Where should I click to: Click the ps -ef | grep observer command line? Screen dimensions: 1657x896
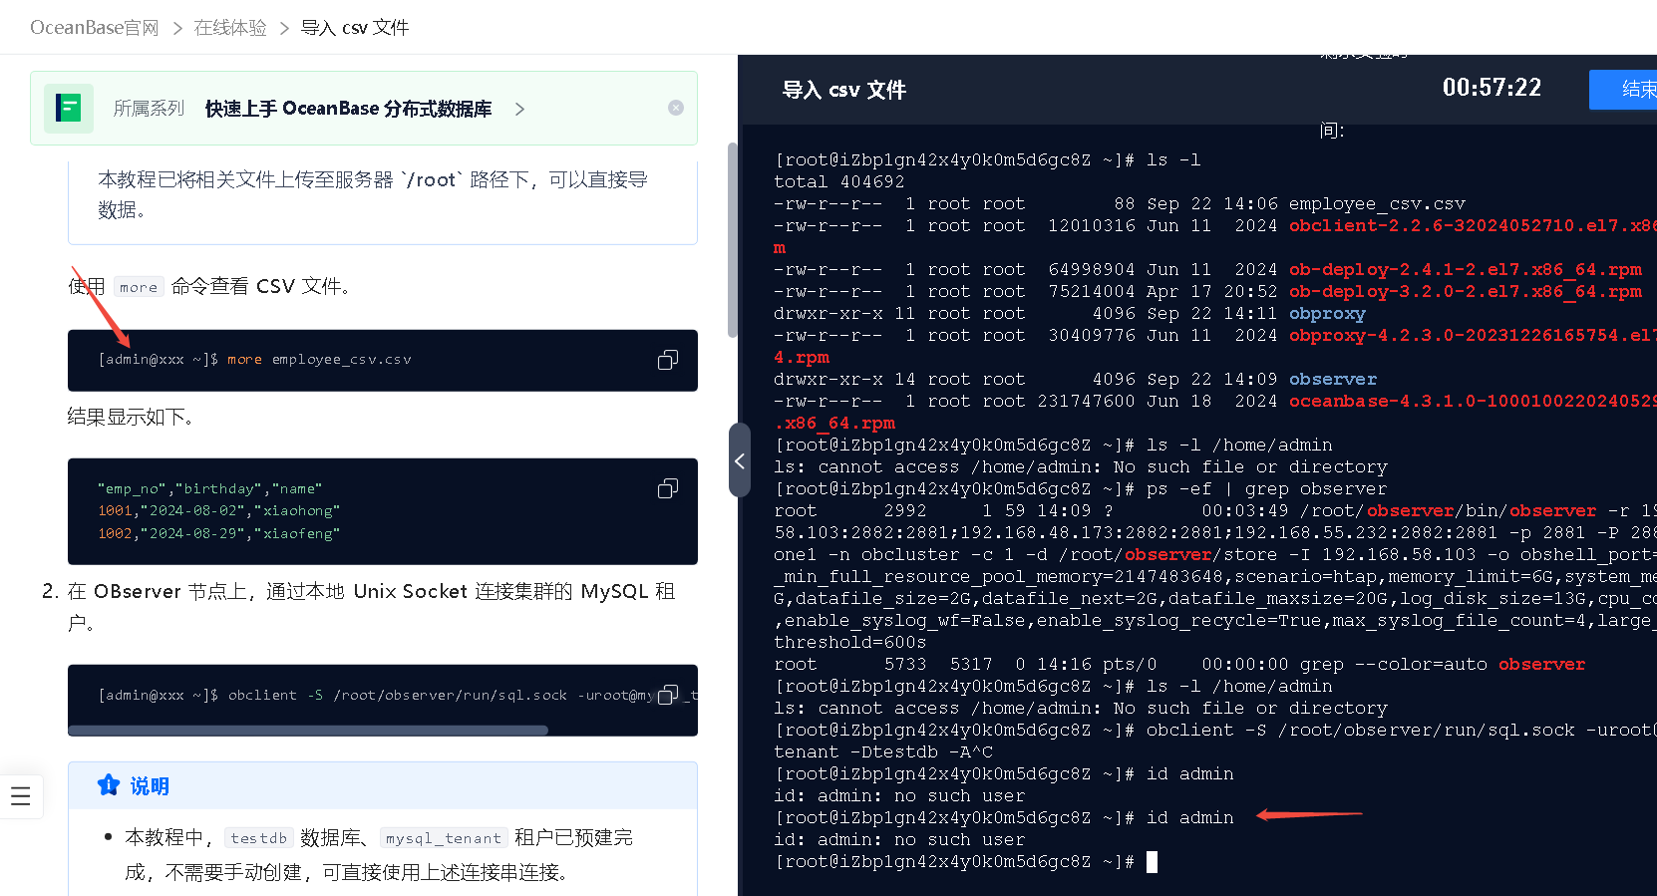click(x=1081, y=488)
